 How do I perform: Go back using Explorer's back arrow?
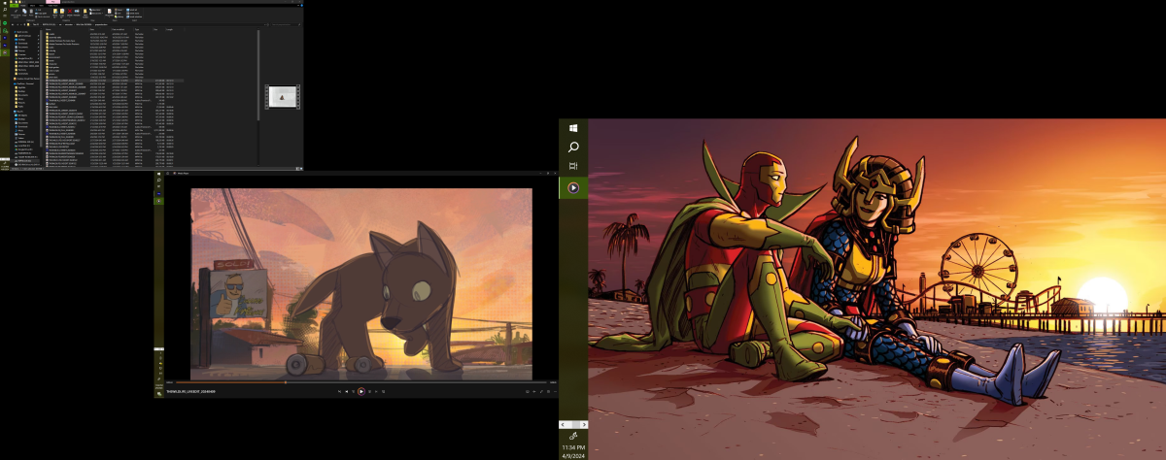(13, 24)
